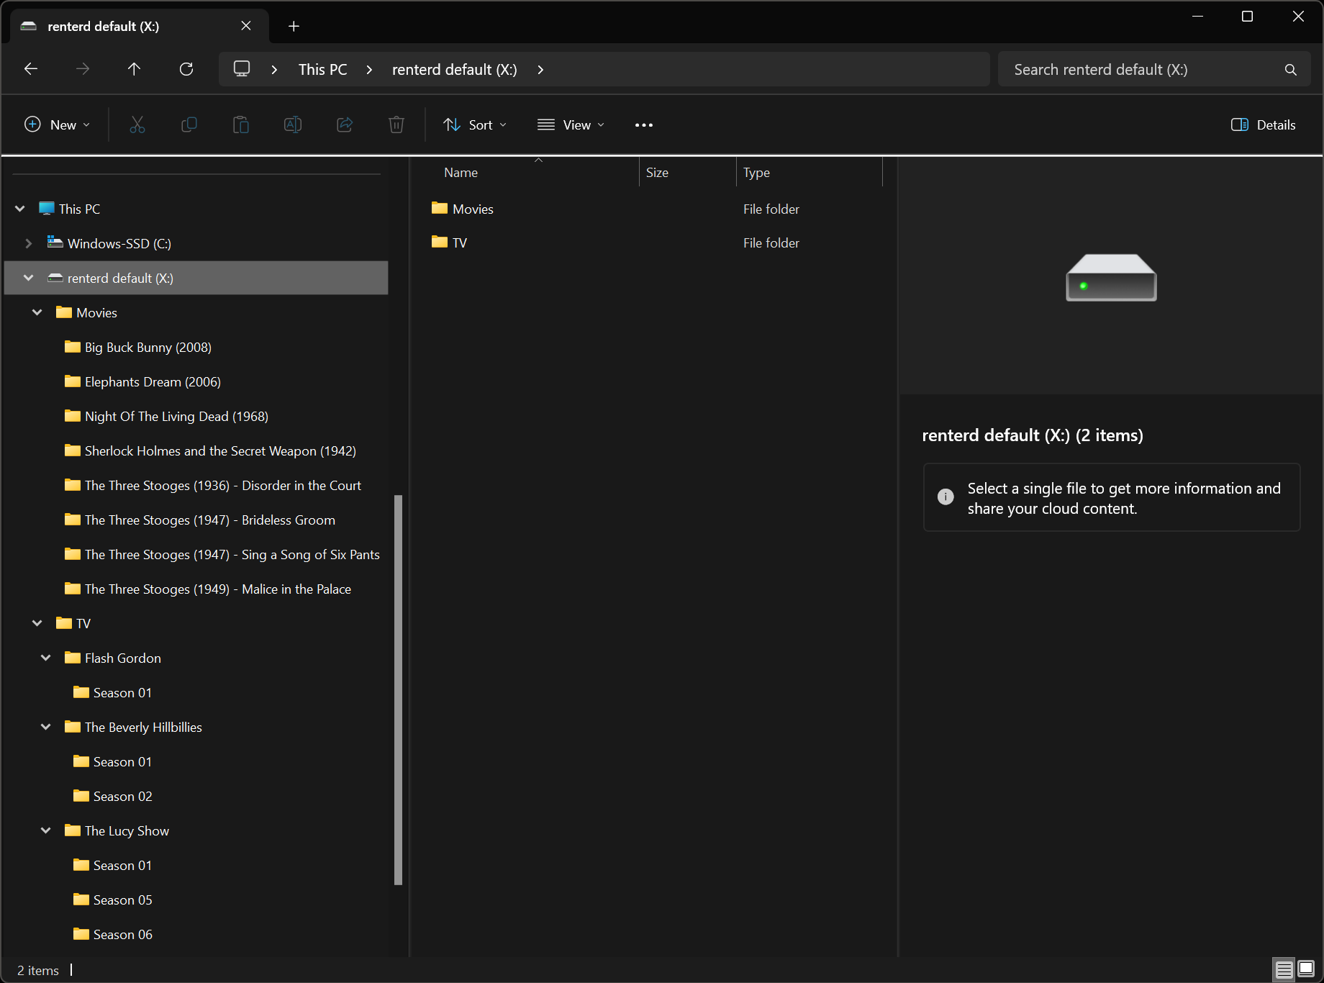Collapse the TV tree node
Screen dimensions: 1324x983
click(x=37, y=623)
